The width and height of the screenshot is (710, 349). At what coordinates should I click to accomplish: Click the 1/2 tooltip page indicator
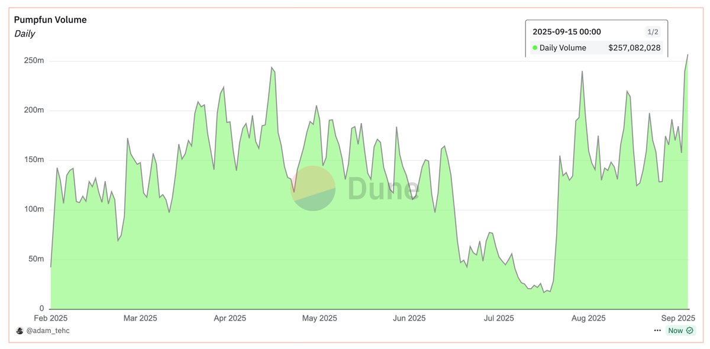click(653, 32)
